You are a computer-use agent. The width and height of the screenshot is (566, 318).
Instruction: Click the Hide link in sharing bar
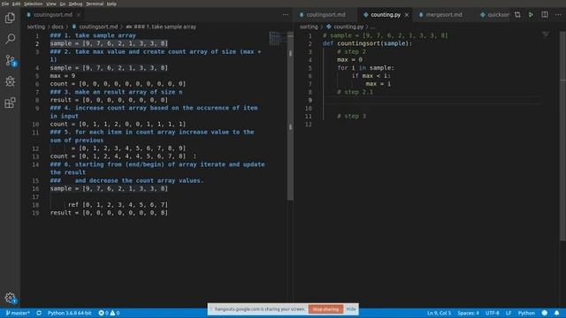point(351,309)
